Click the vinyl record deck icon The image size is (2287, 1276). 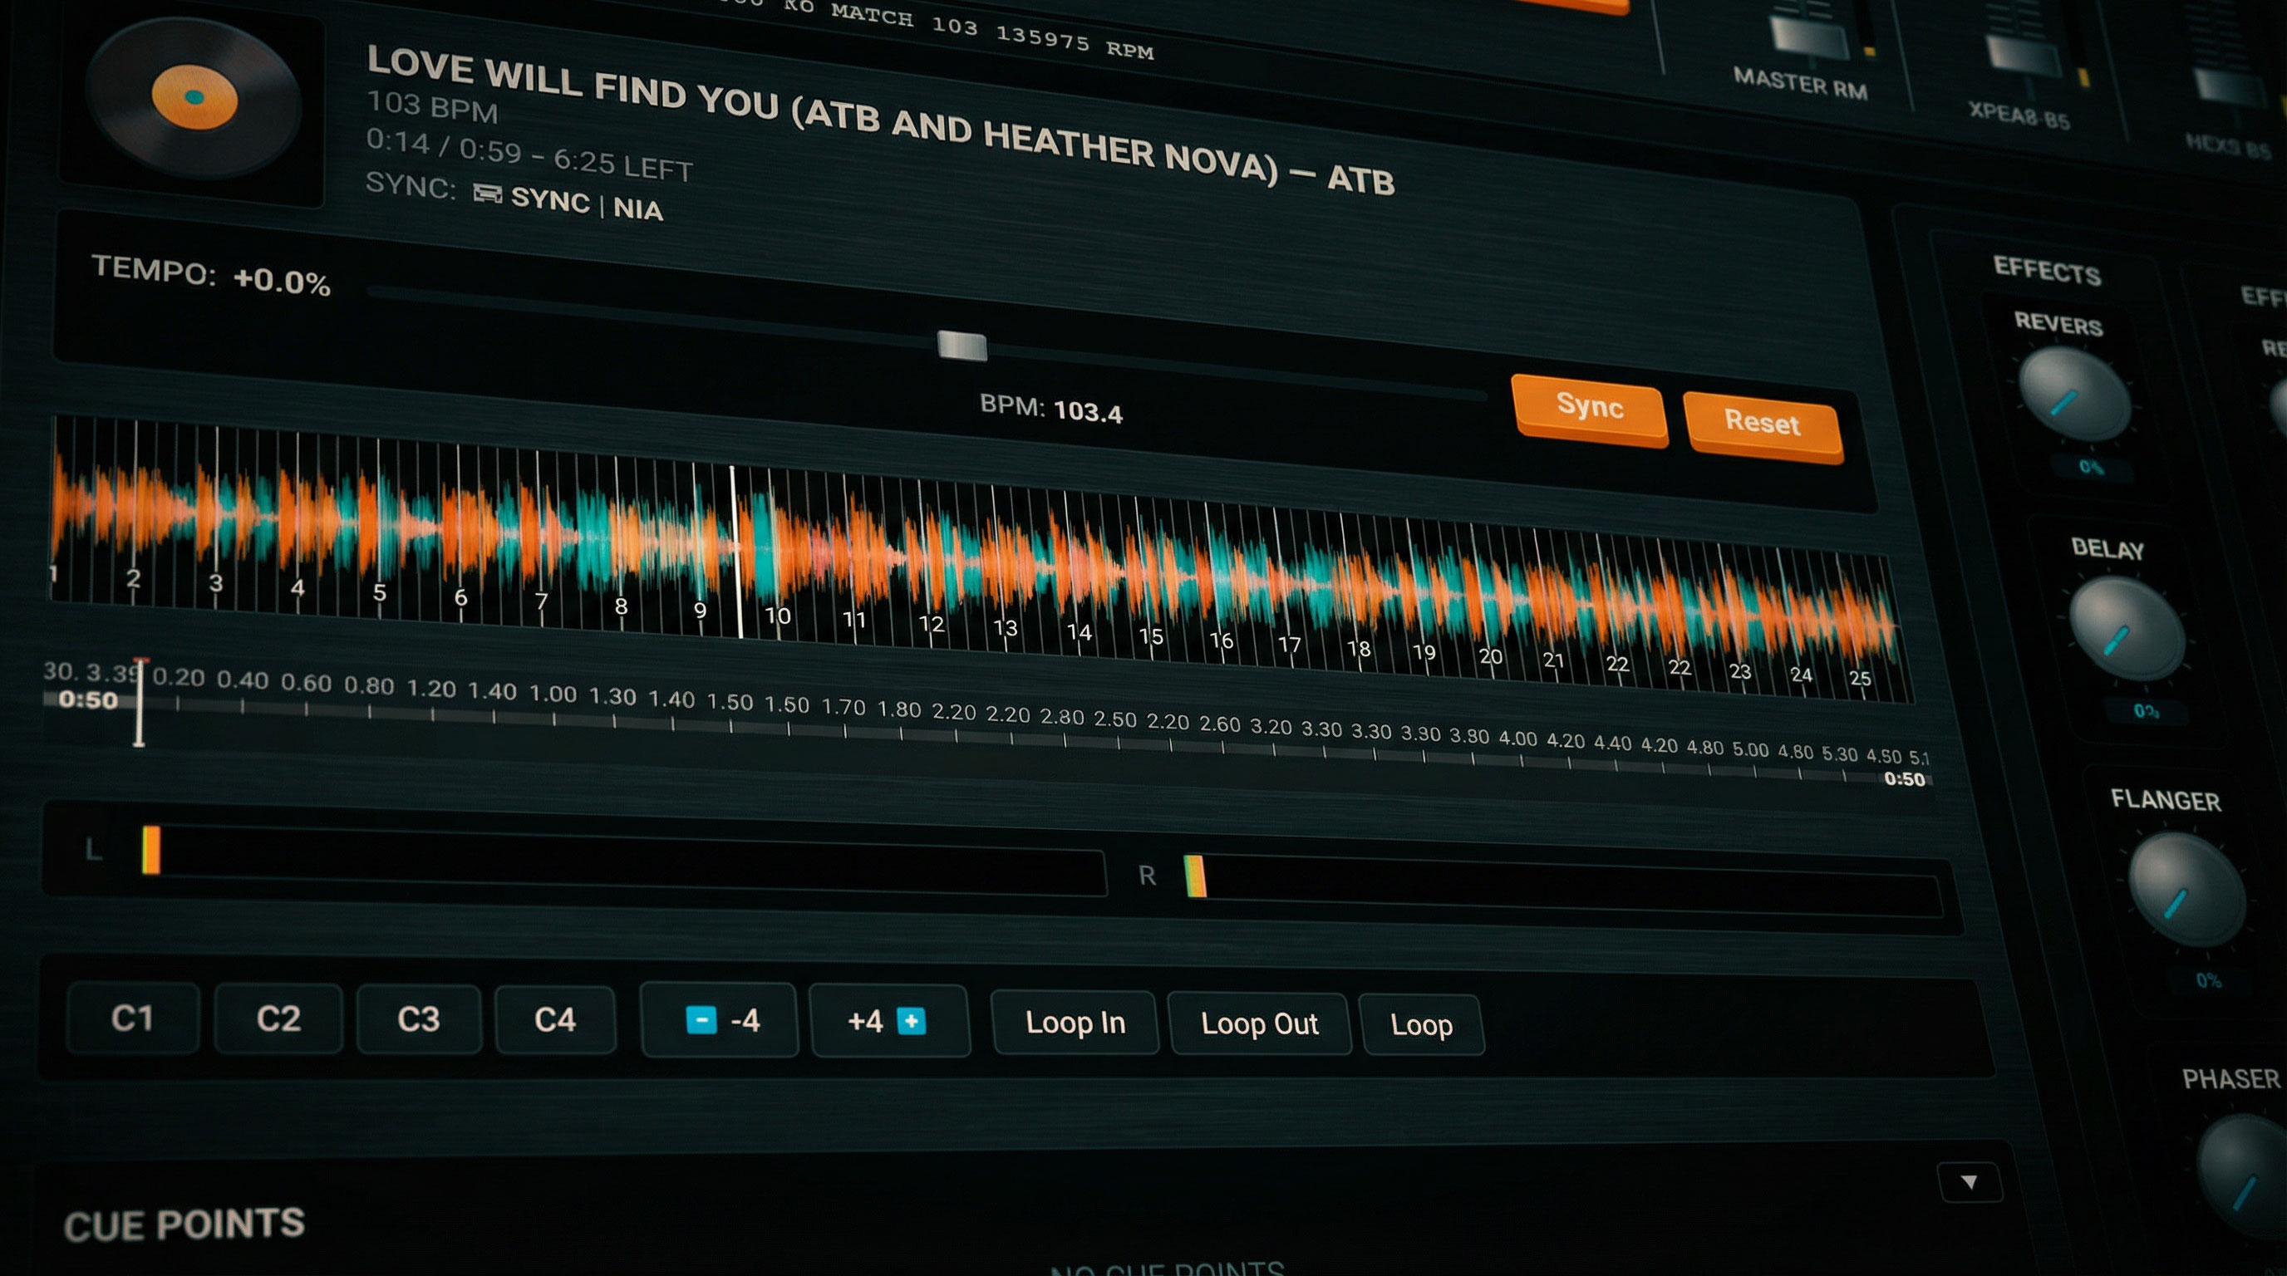[194, 97]
